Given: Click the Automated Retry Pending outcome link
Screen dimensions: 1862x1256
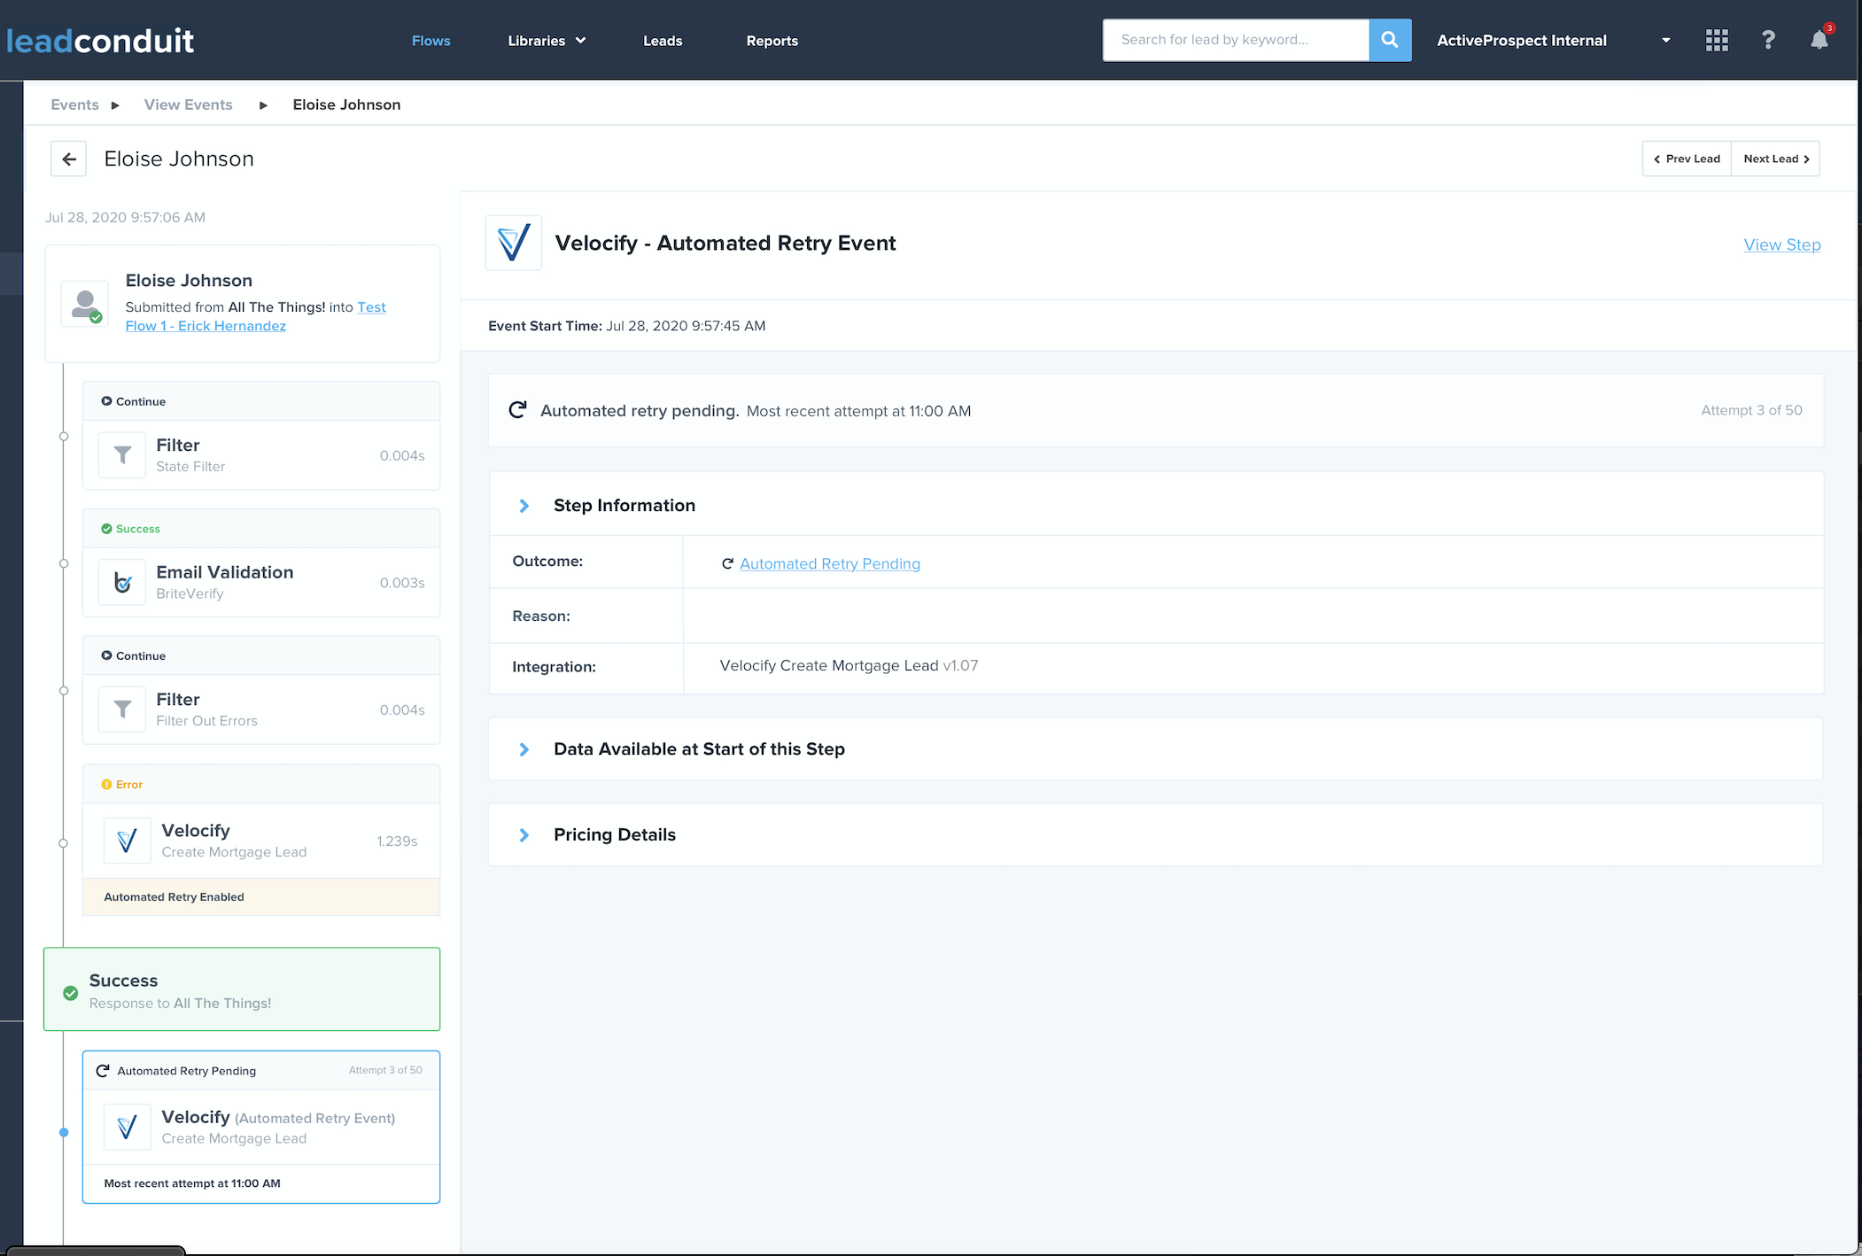Looking at the screenshot, I should click(x=829, y=564).
